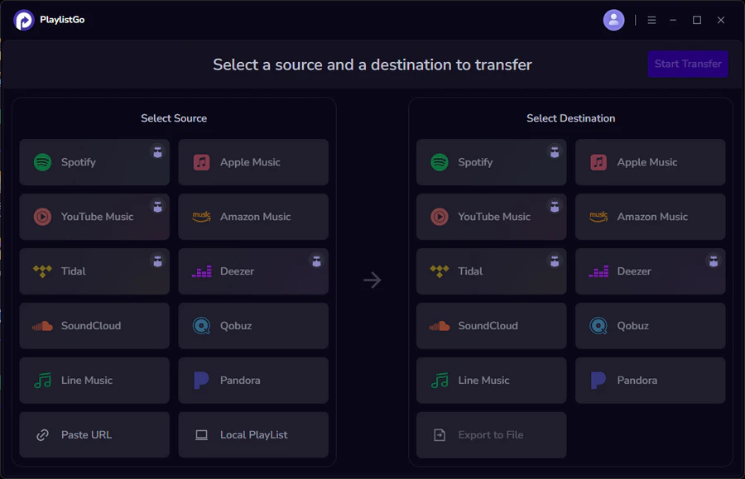745x479 pixels.
Task: Select the Local PlayList source option
Action: point(253,435)
